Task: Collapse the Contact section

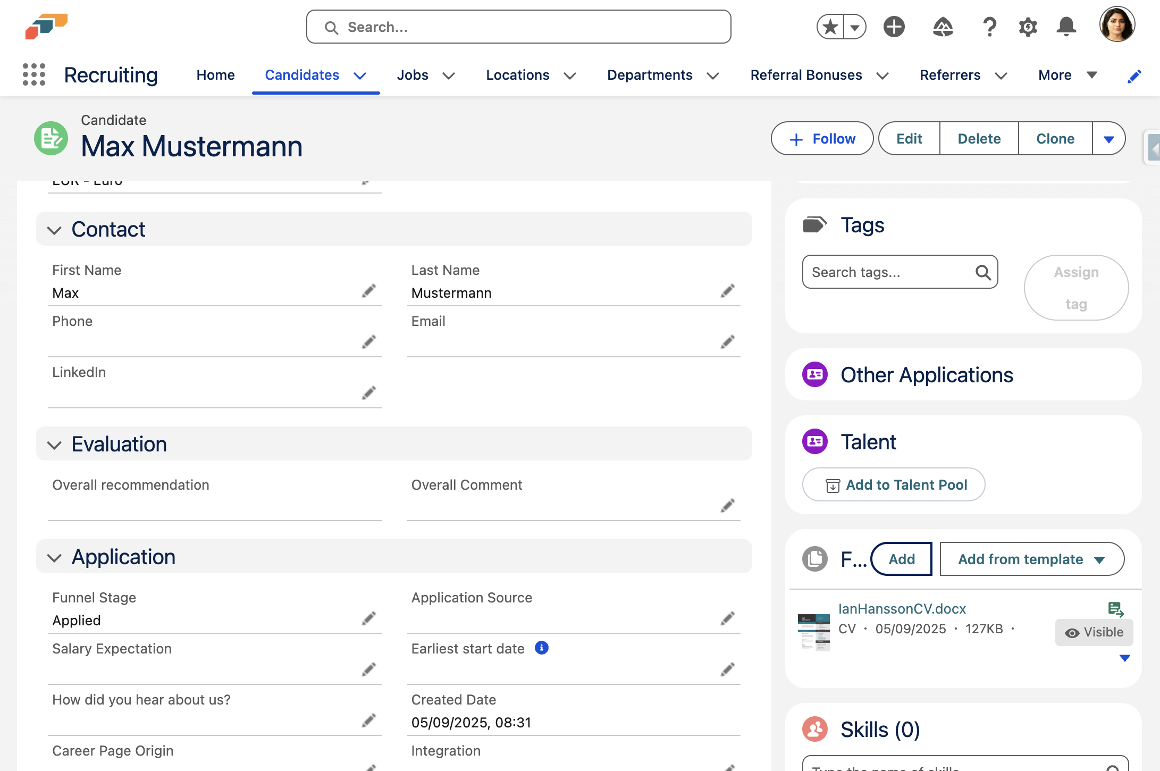Action: point(54,230)
